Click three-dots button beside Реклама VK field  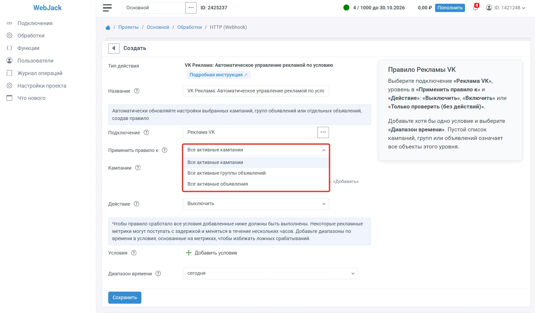click(x=323, y=132)
